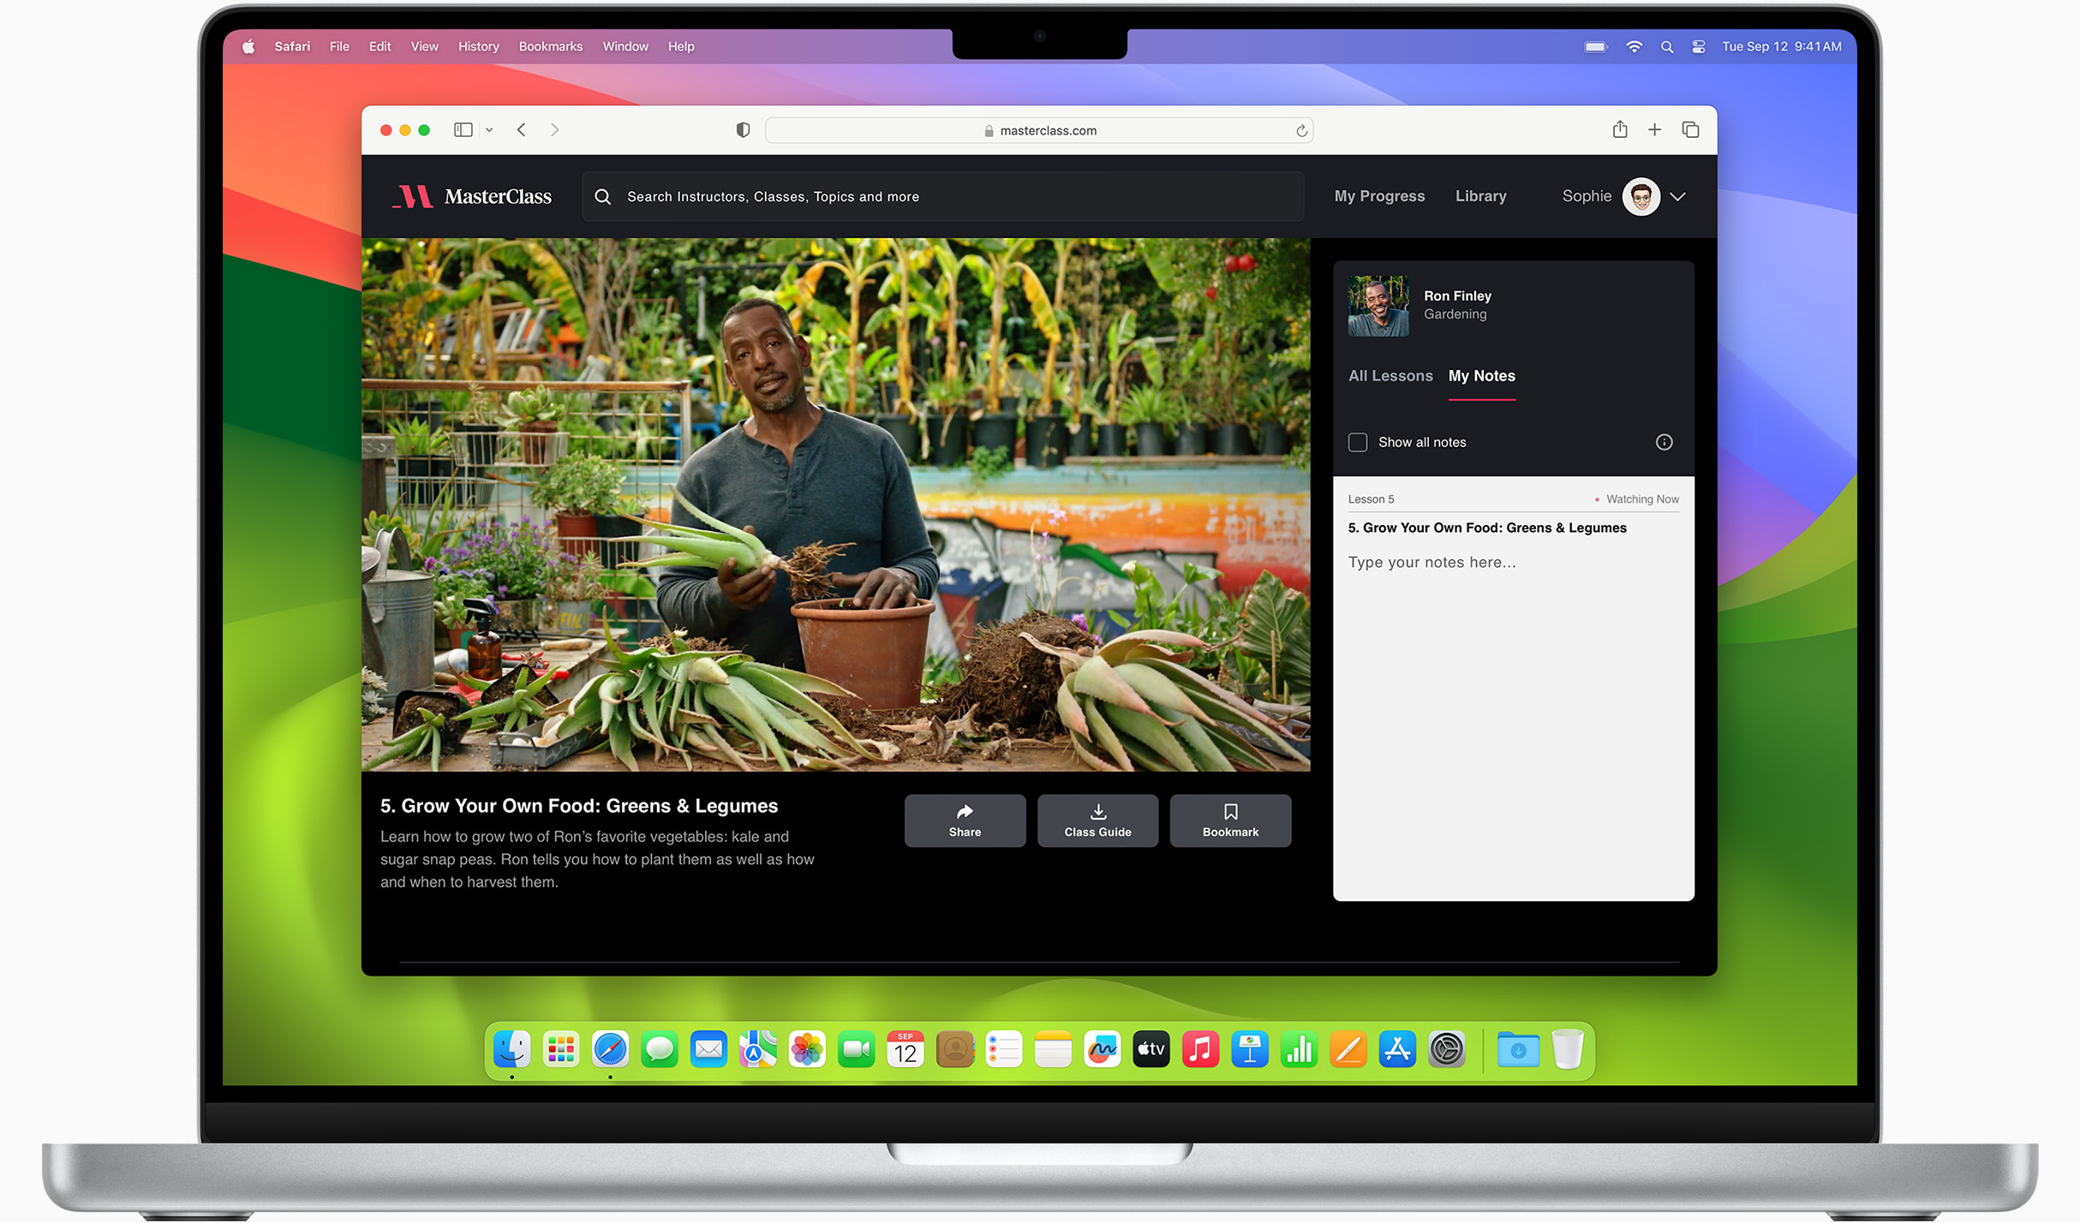The height and width of the screenshot is (1223, 2080).
Task: Click the MasterClass logo home icon
Action: click(x=475, y=197)
